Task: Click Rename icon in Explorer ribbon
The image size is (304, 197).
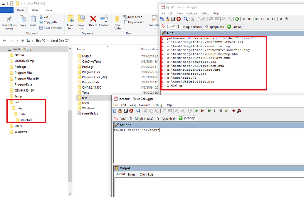Action: pos(104,21)
